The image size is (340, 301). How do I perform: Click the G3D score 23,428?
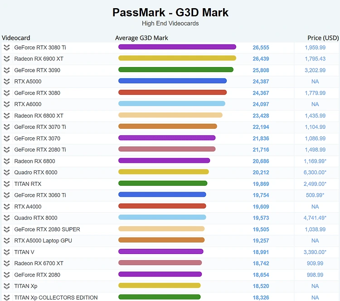pos(261,116)
